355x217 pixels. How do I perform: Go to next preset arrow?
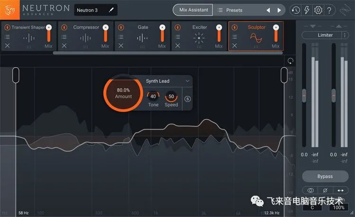coord(279,10)
